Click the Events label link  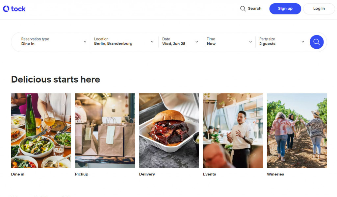pos(209,174)
